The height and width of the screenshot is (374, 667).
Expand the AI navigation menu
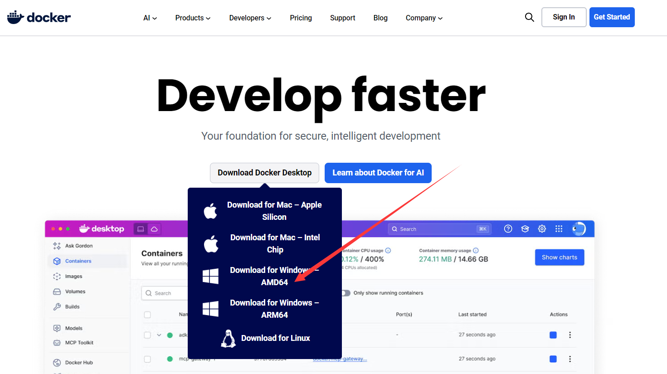click(150, 18)
